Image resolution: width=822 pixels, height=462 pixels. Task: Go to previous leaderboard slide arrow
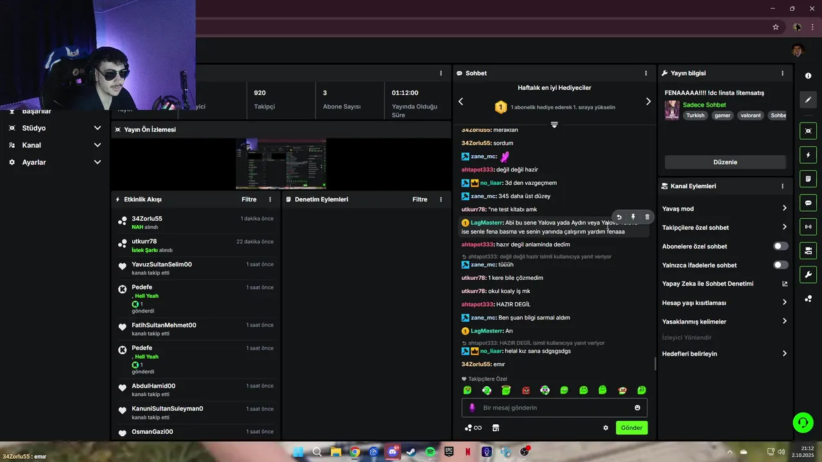coord(460,101)
